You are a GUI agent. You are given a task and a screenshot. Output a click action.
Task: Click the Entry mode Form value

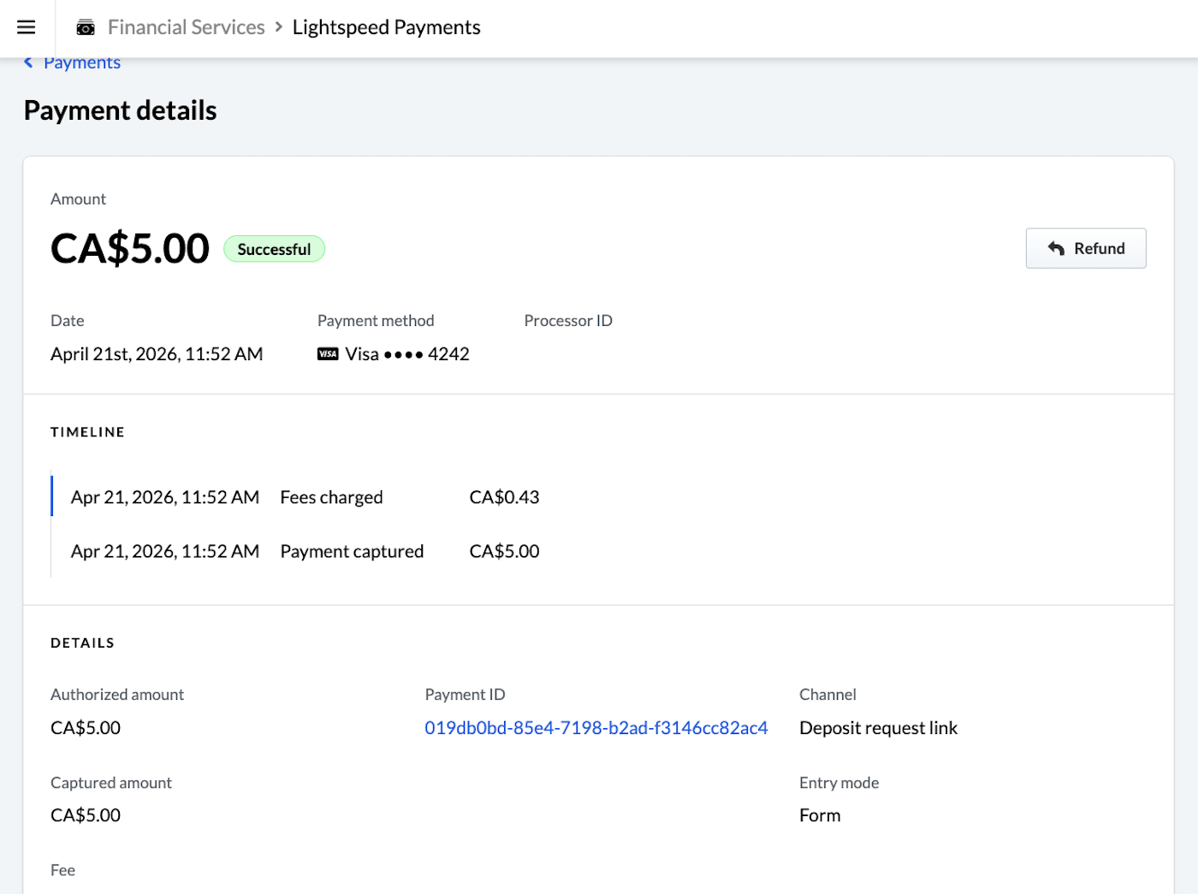coord(819,814)
